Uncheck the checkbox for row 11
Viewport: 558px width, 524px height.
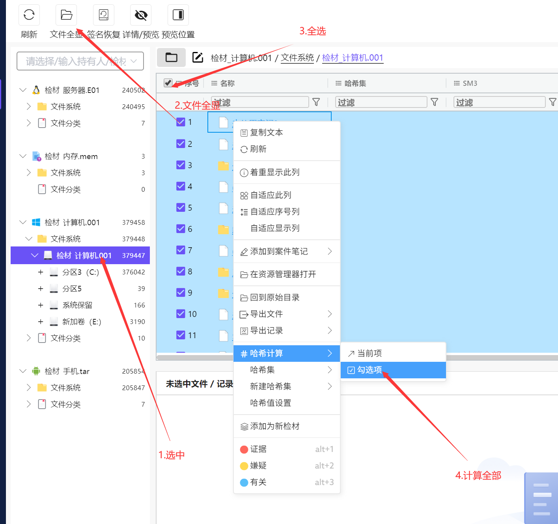[x=181, y=335]
